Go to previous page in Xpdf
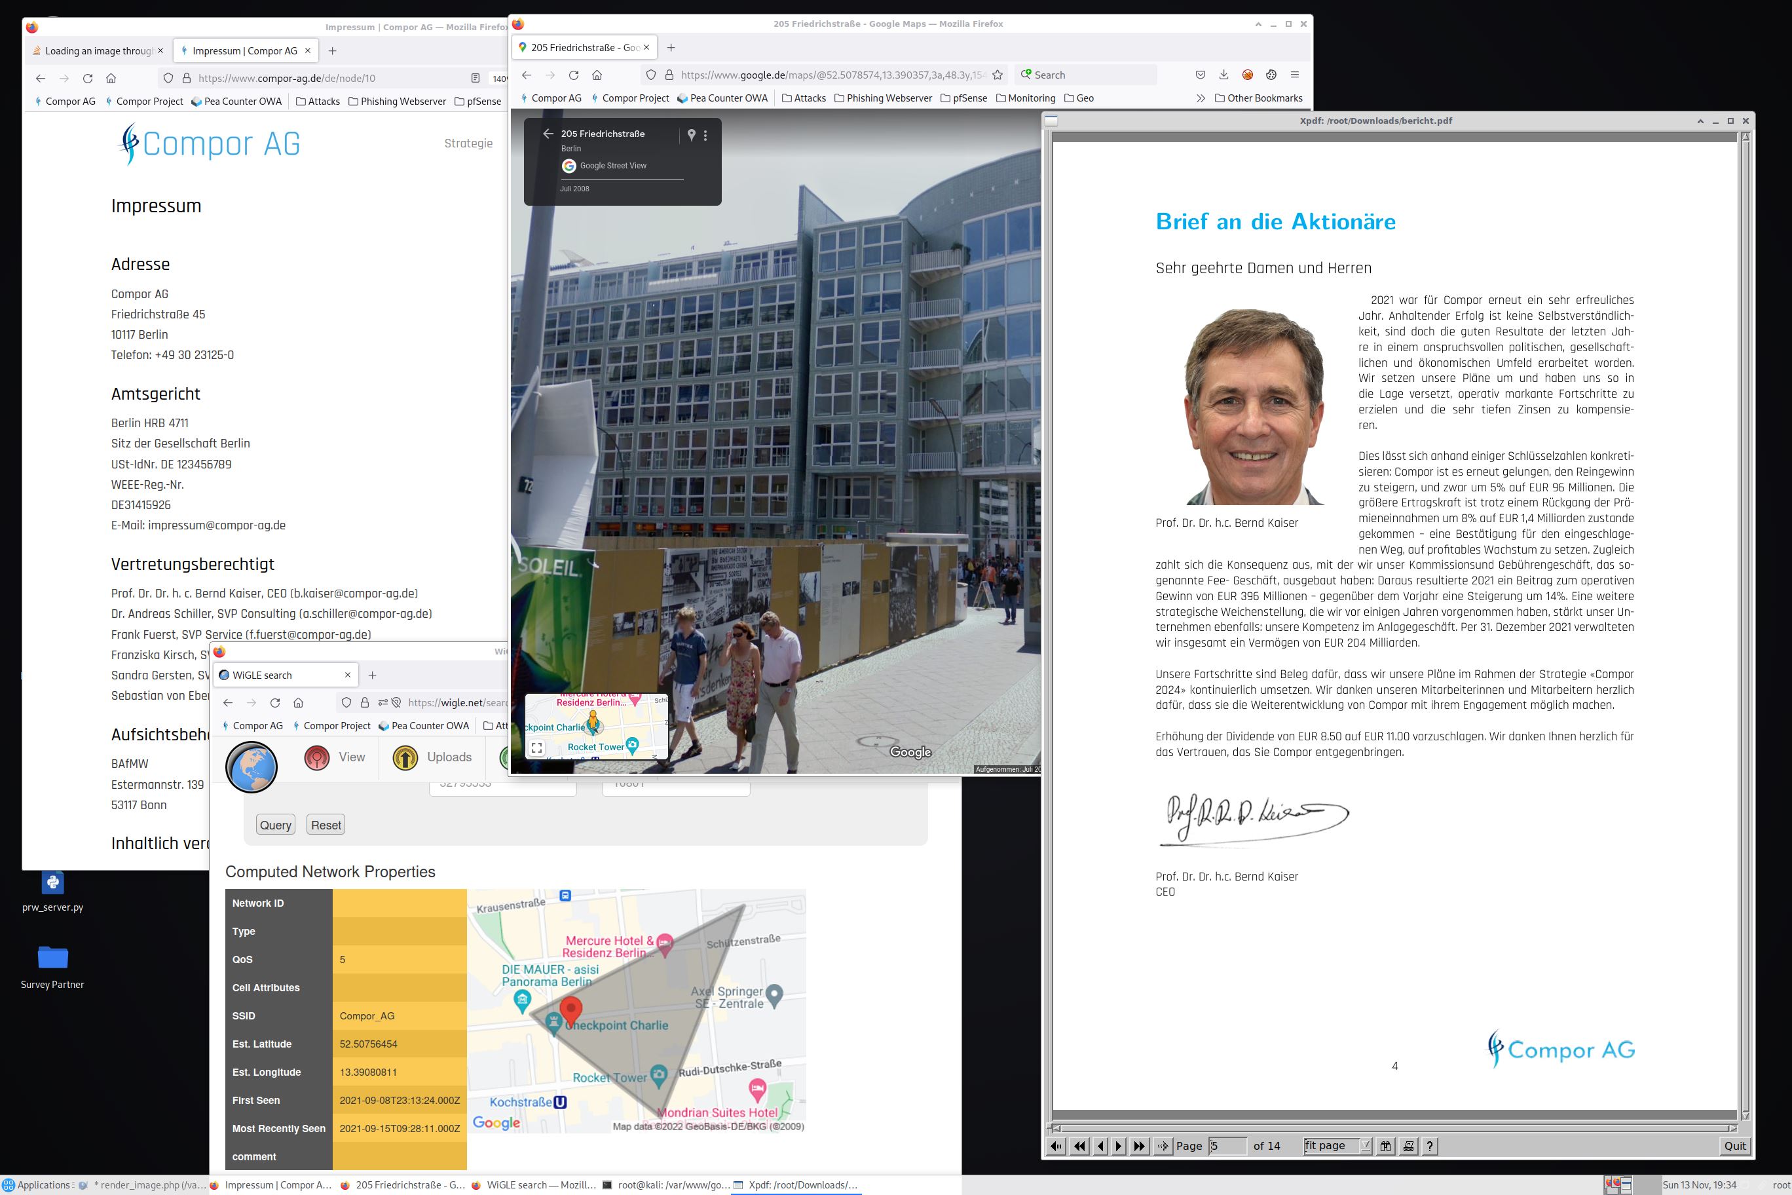Screen dimensions: 1792x1195 click(x=1100, y=1145)
